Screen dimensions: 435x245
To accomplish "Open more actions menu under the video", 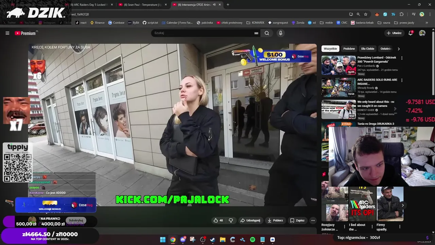I will [x=313, y=220].
